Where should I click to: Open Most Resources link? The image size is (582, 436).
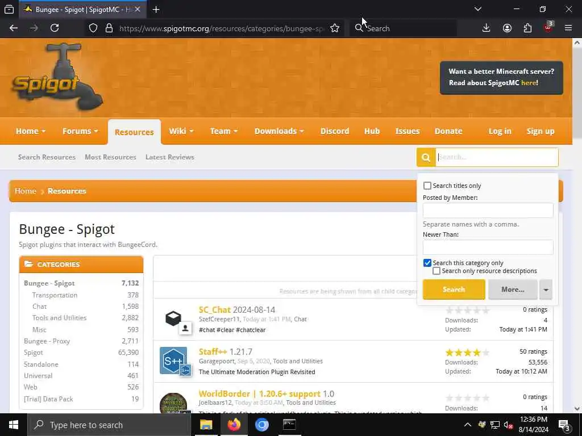coord(110,157)
